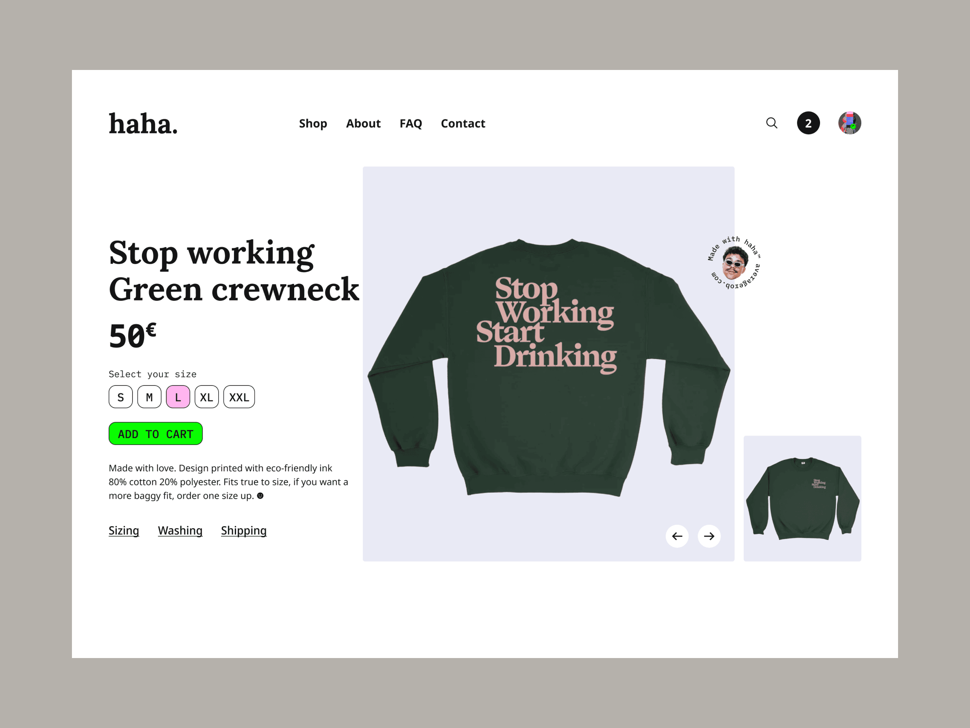Click the circular Made with haha badge
Viewport: 970px width, 728px height.
pyautogui.click(x=734, y=263)
